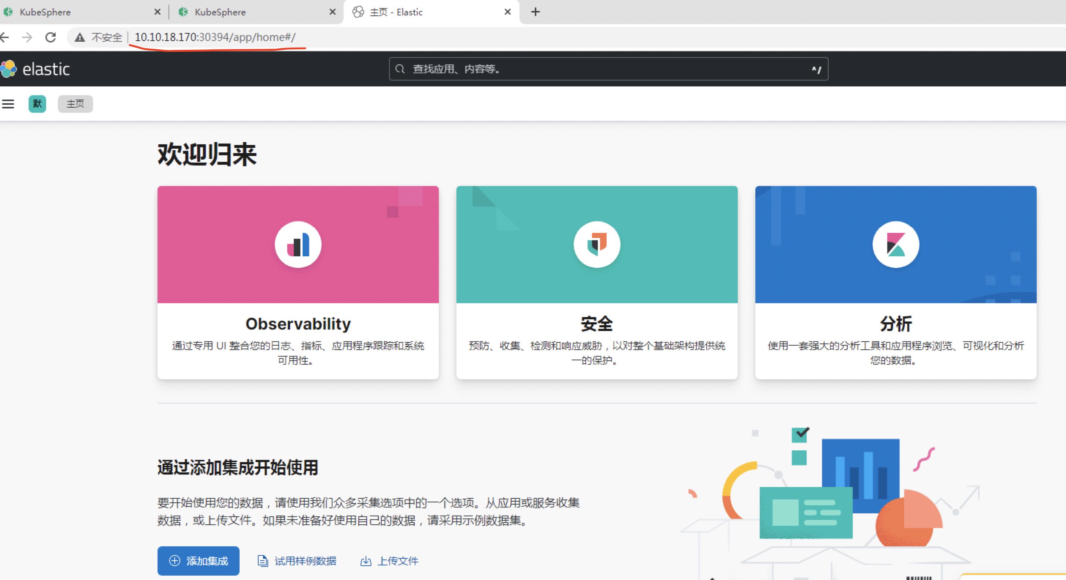Open a new browser tab with the plus button
Image resolution: width=1066 pixels, height=580 pixels.
(x=535, y=12)
